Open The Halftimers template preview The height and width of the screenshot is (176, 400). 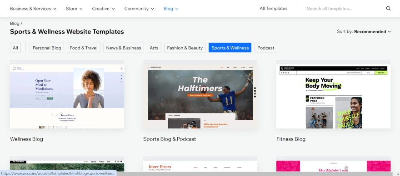[x=200, y=94]
